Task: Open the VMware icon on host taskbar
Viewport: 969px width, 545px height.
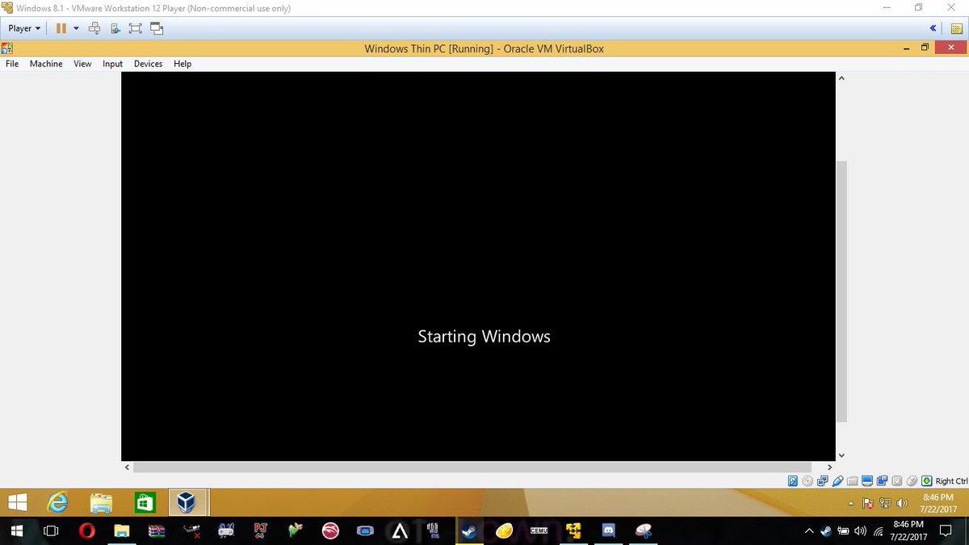Action: [574, 531]
